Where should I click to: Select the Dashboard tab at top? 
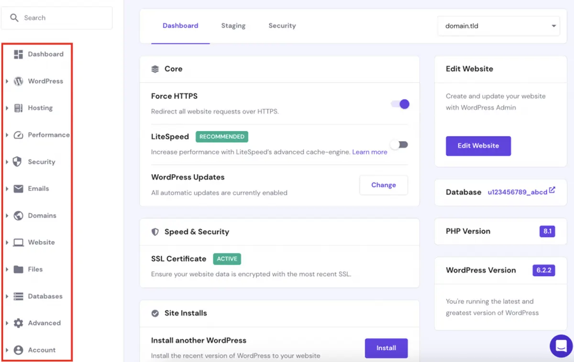point(180,26)
